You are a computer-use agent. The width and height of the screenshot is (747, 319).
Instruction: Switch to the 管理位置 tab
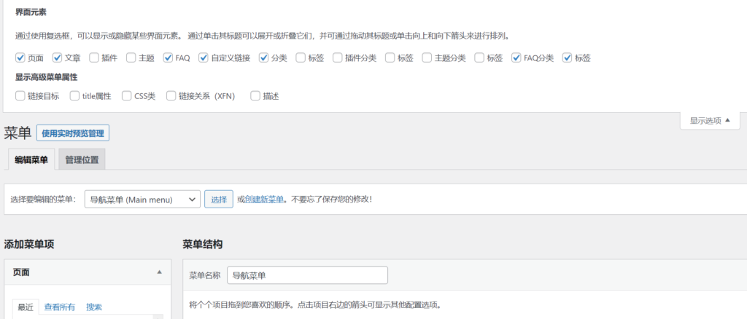[82, 159]
